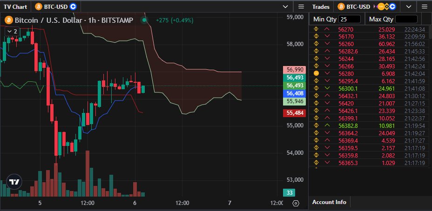Image resolution: width=432 pixels, height=211 pixels.
Task: Click the down arrow on the 56170 trade
Action: point(327,36)
